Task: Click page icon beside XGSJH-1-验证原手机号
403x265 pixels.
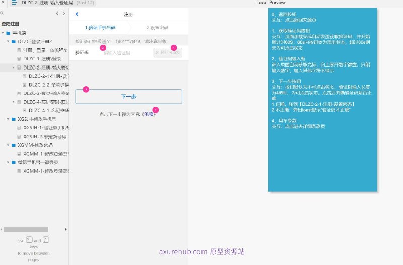Action: pos(19,128)
